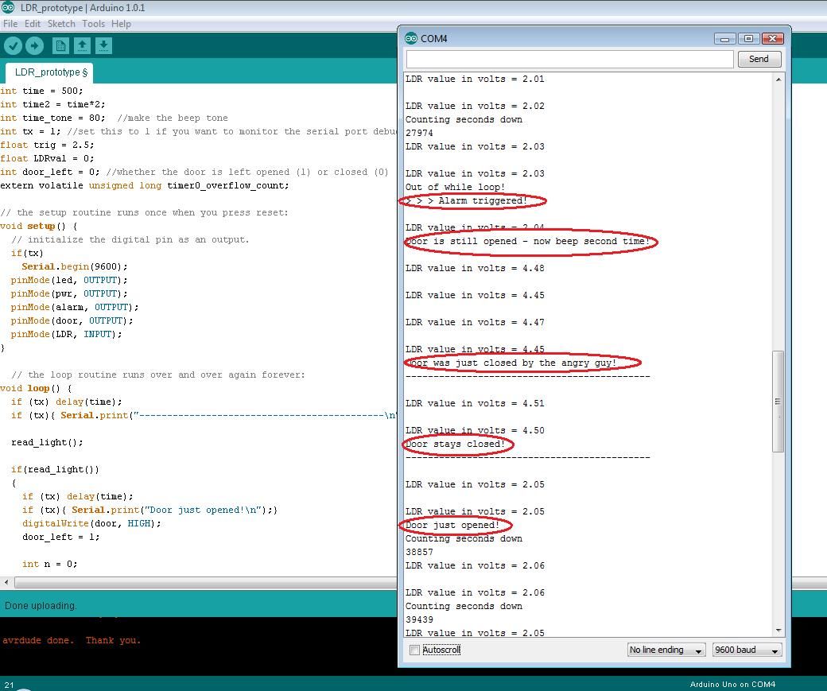
Task: Open the File menu
Action: click(10, 24)
